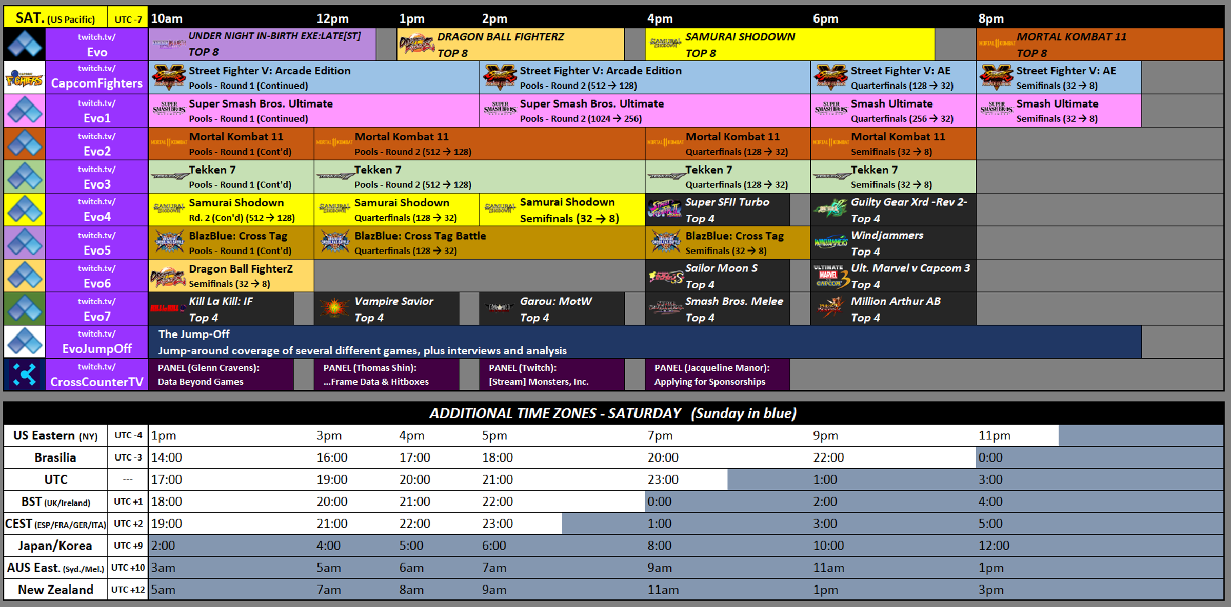Open the twitch.tv/CapcomFighters channel link

coord(96,77)
